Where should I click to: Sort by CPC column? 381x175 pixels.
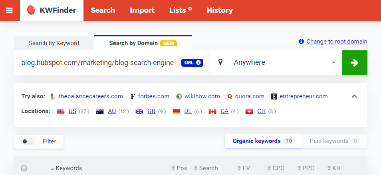(276, 168)
